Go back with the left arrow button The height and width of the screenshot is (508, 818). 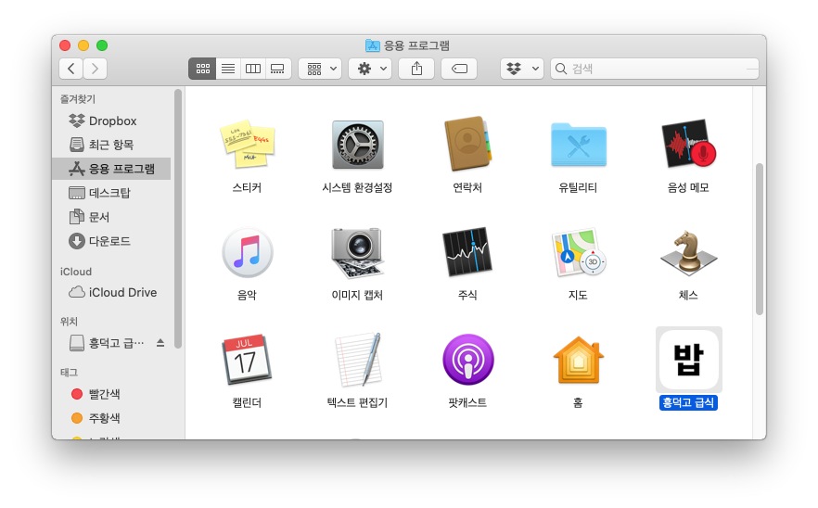pyautogui.click(x=70, y=69)
